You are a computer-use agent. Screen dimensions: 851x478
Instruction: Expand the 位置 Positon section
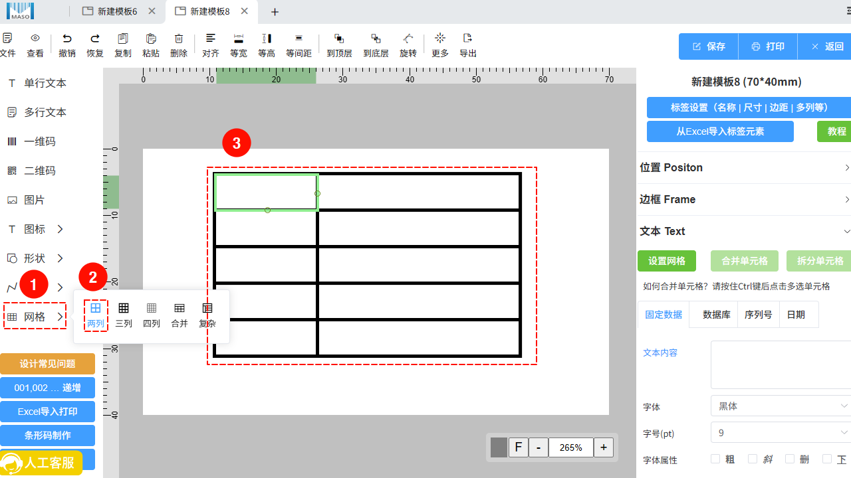pos(745,168)
